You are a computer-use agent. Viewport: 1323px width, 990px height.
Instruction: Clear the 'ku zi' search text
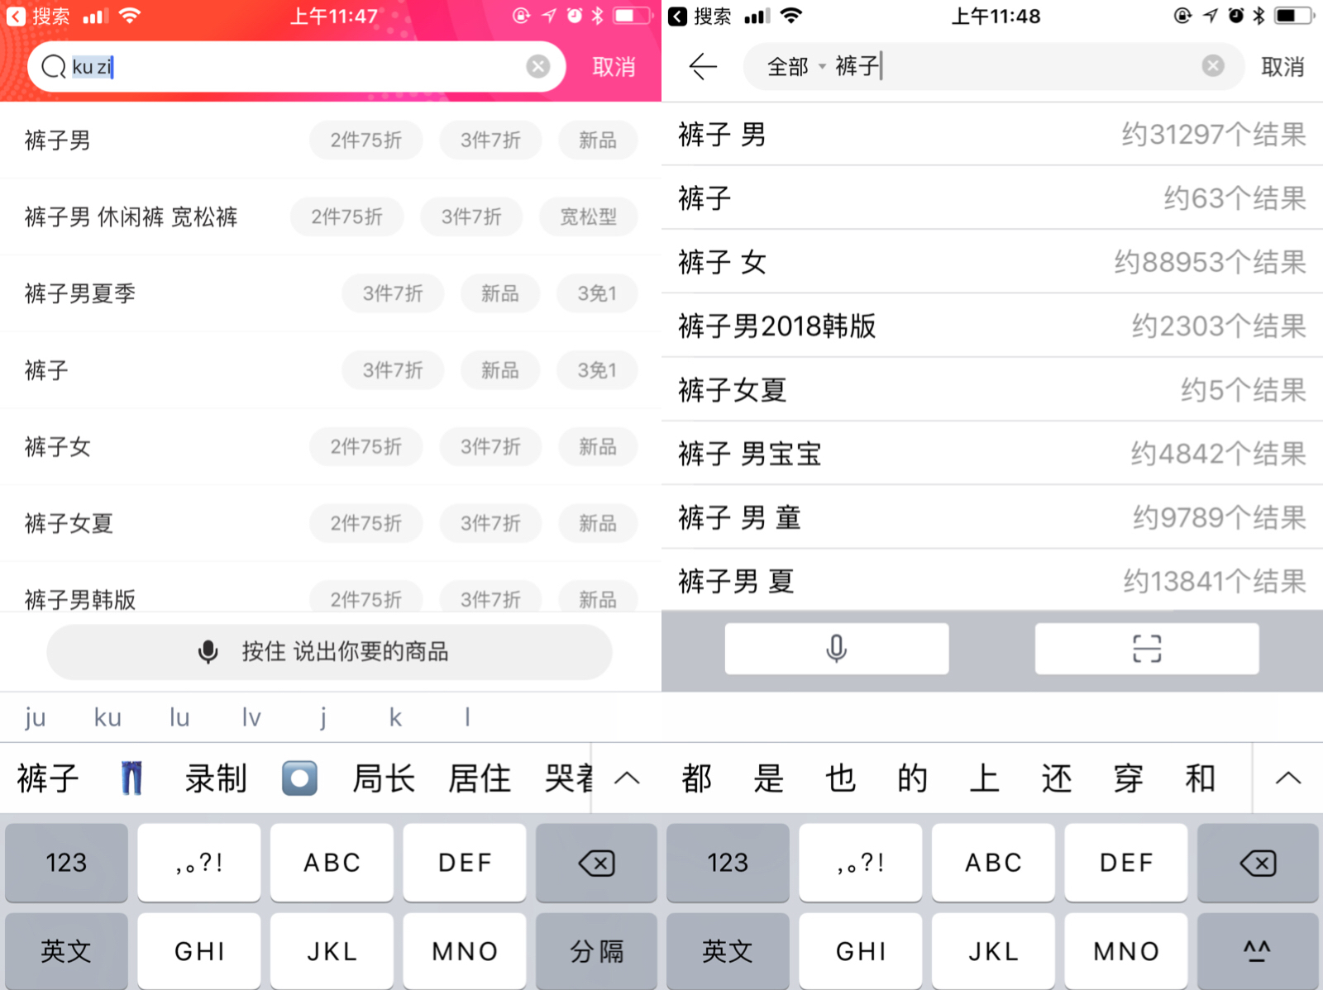pyautogui.click(x=538, y=66)
